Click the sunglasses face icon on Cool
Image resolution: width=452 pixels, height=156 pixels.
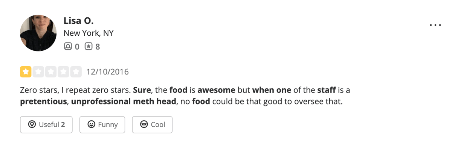pos(144,124)
